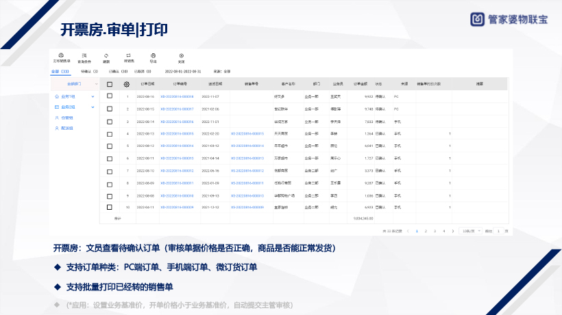Image resolution: width=562 pixels, height=315 pixels.
Task: Switch to the 全部 (33) tab
Action: pos(60,70)
